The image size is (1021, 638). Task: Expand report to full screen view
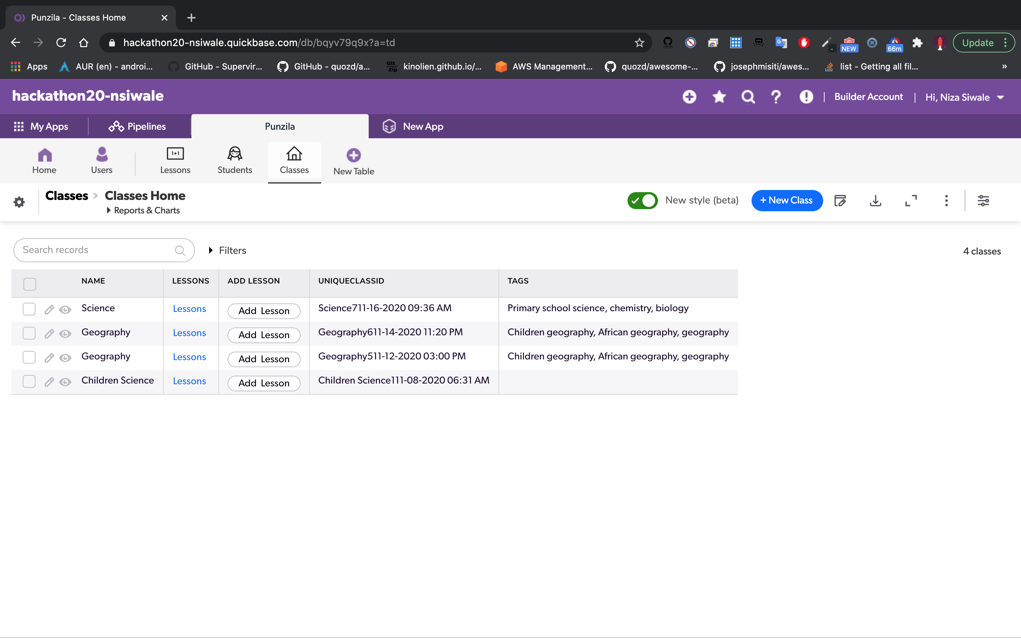pyautogui.click(x=911, y=200)
